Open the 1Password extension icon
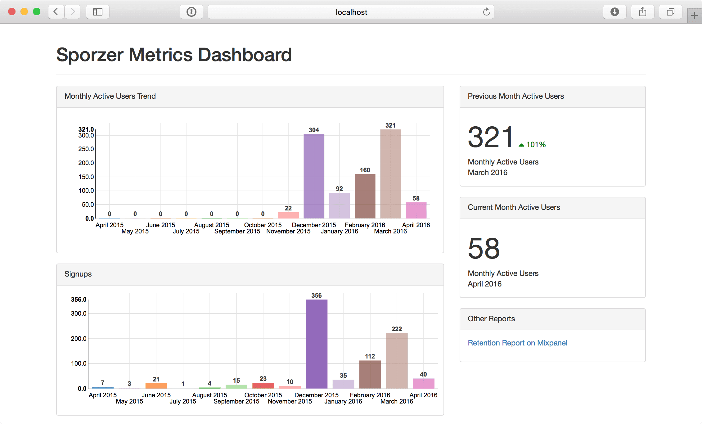 [191, 12]
